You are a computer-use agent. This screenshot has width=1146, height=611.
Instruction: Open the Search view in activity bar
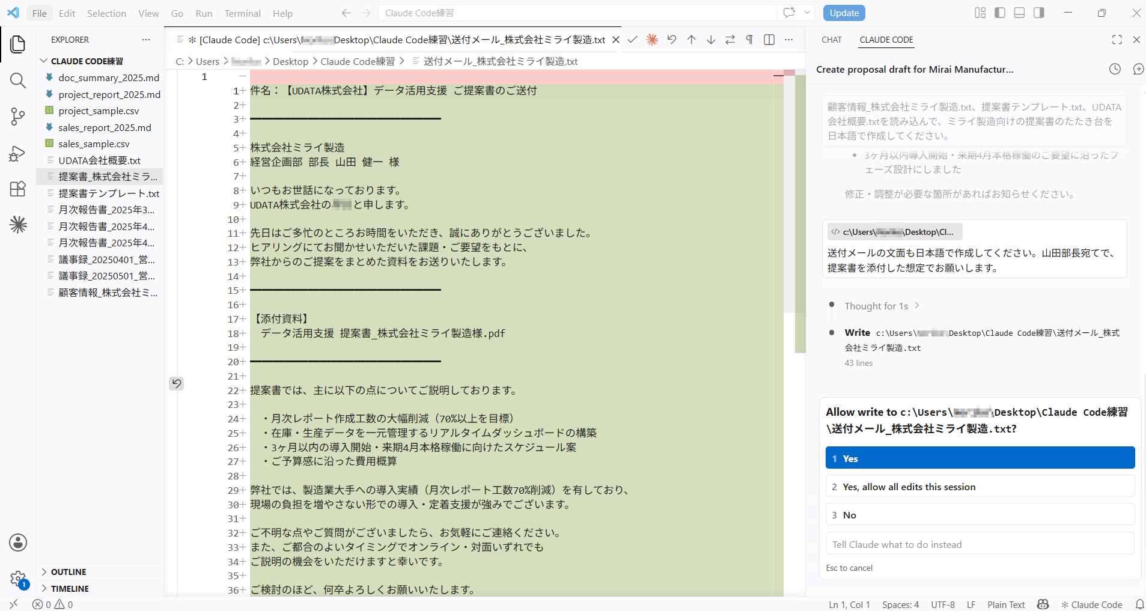coord(18,81)
